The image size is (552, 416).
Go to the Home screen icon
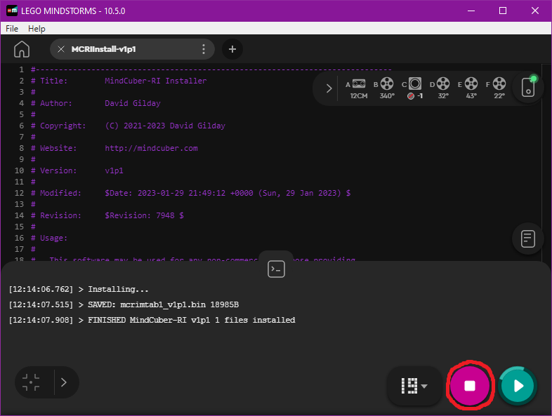tap(22, 49)
